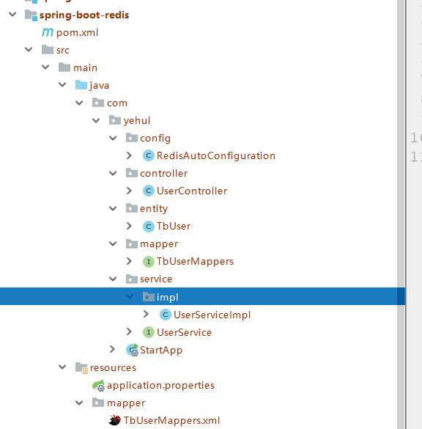Select the UserService interface name

click(184, 332)
